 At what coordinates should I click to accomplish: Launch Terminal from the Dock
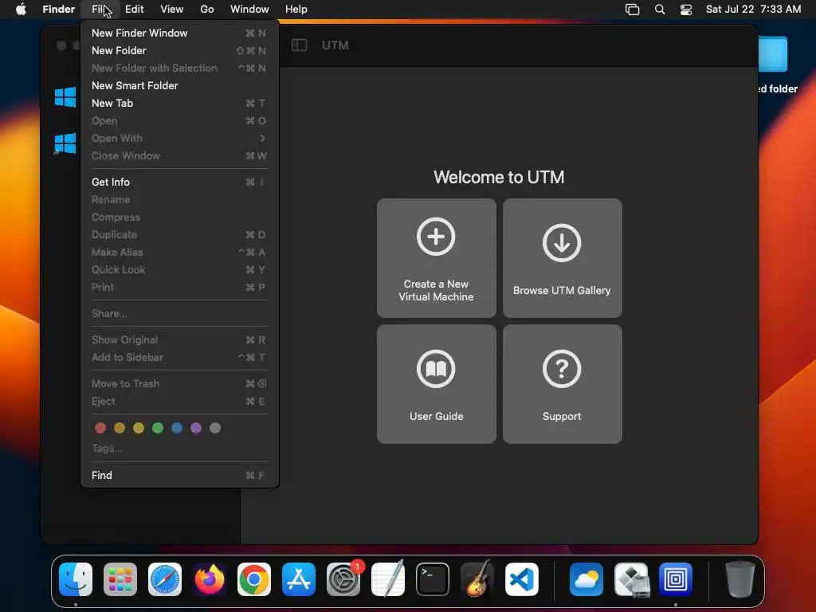pyautogui.click(x=433, y=579)
